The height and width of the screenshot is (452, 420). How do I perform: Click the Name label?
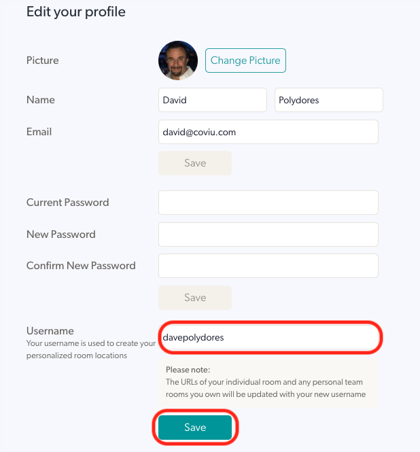point(41,100)
